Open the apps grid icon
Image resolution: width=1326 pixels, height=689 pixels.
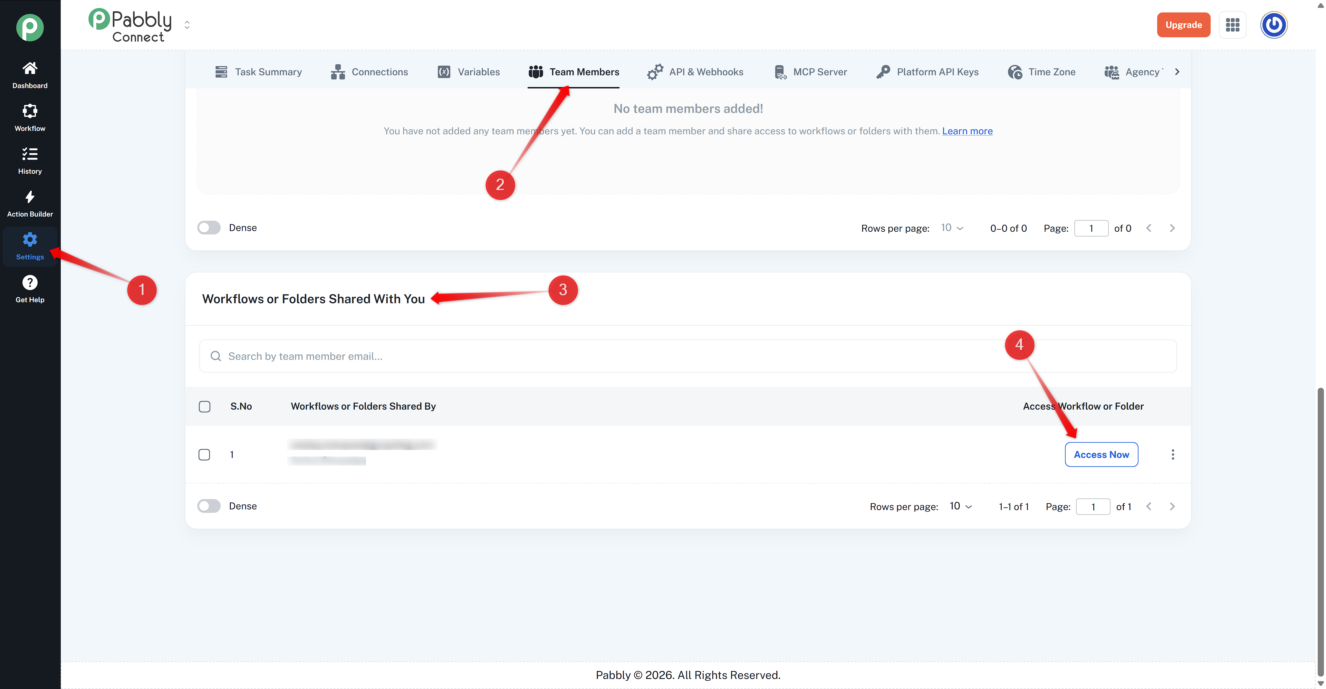click(1232, 25)
